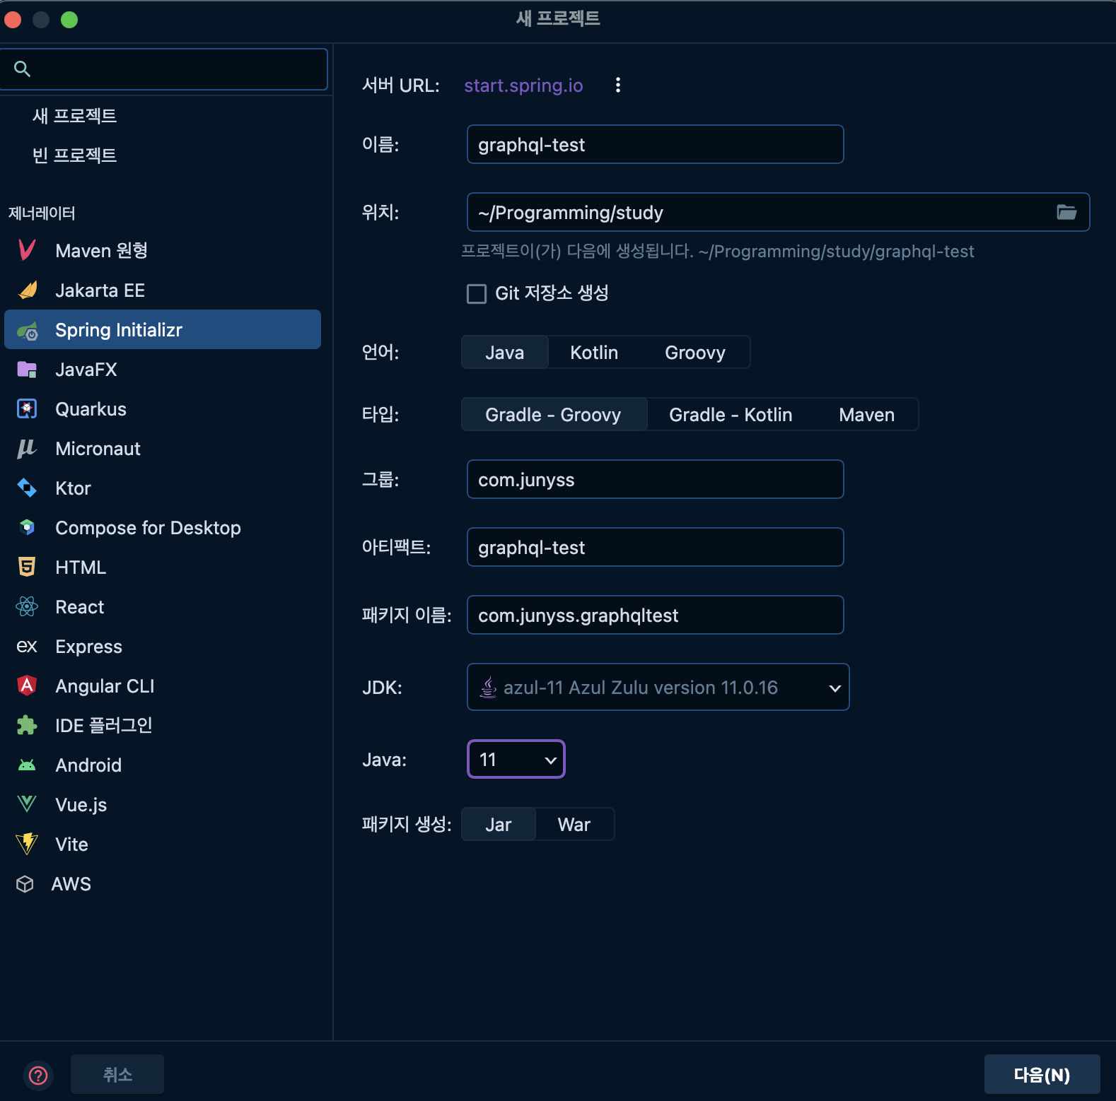Click the 다음(N) next button
Image resolution: width=1116 pixels, height=1101 pixels.
1042,1074
